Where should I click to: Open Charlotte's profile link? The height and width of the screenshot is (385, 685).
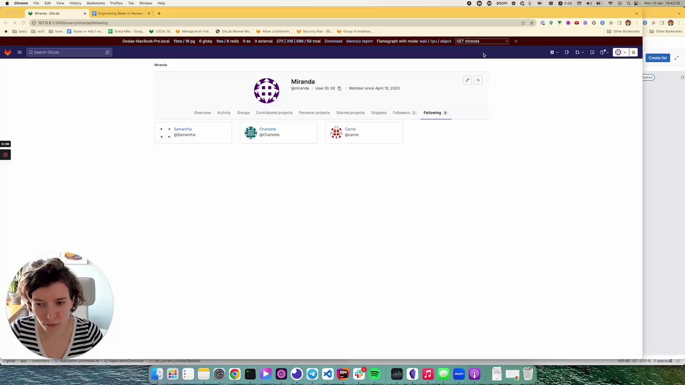[268, 129]
